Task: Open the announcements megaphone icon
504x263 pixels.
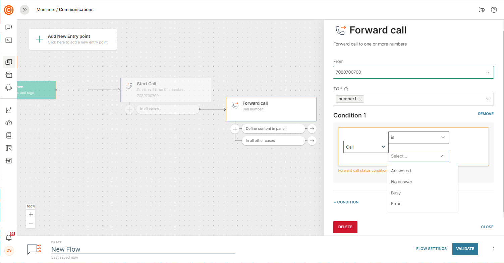Action: tap(482, 10)
